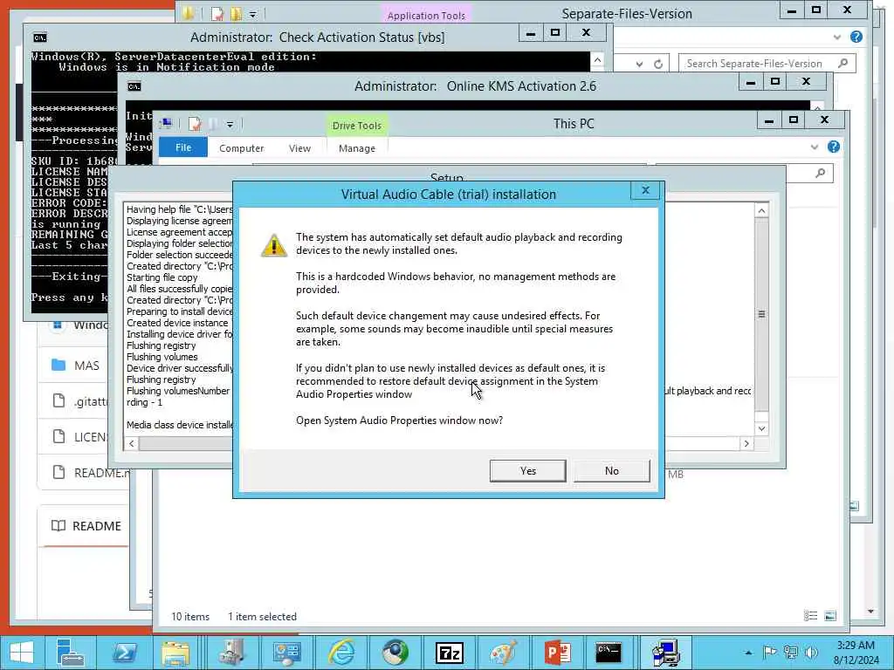Open Quick Access dropdown in Separate-Files-Version
894x670 pixels.
(x=252, y=14)
